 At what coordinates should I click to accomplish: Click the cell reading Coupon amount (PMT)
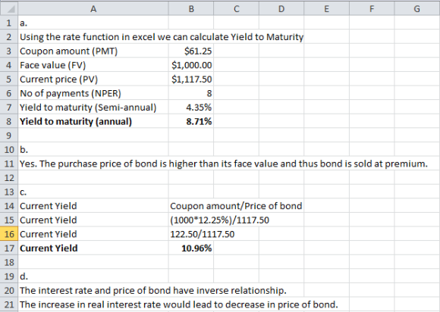click(x=93, y=51)
